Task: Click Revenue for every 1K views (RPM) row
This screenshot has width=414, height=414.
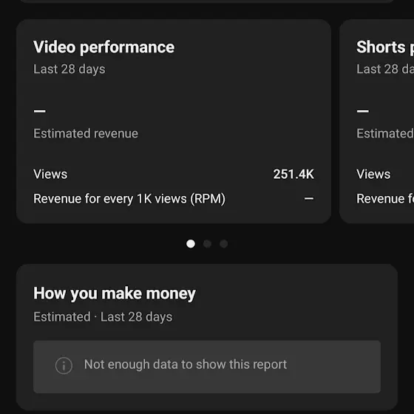Action: click(x=174, y=199)
